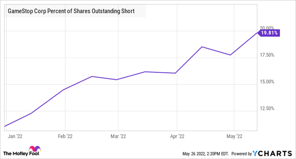Click the May '22 axis label
This screenshot has height=159, width=296.
click(234, 136)
